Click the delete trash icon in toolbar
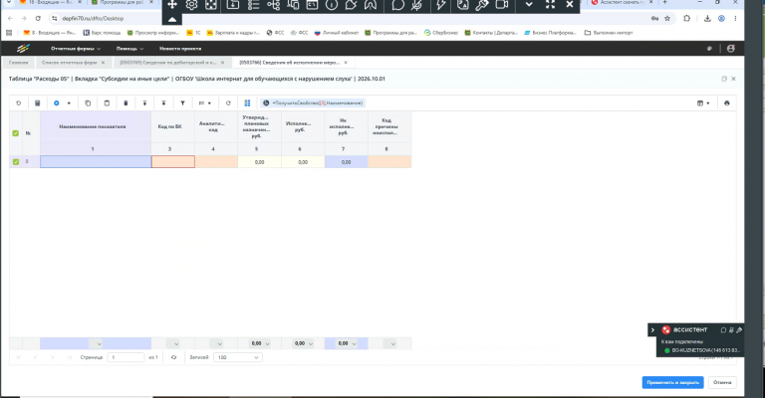The width and height of the screenshot is (765, 398). pyautogui.click(x=126, y=103)
